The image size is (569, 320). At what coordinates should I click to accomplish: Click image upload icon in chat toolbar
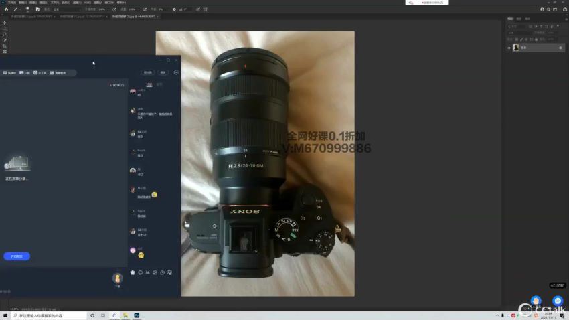click(155, 272)
